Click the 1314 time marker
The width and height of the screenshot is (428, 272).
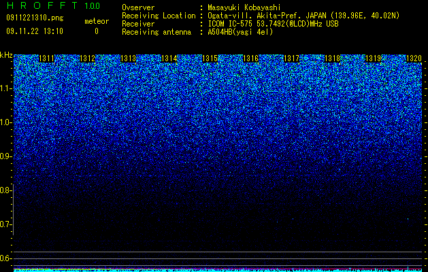(169, 58)
